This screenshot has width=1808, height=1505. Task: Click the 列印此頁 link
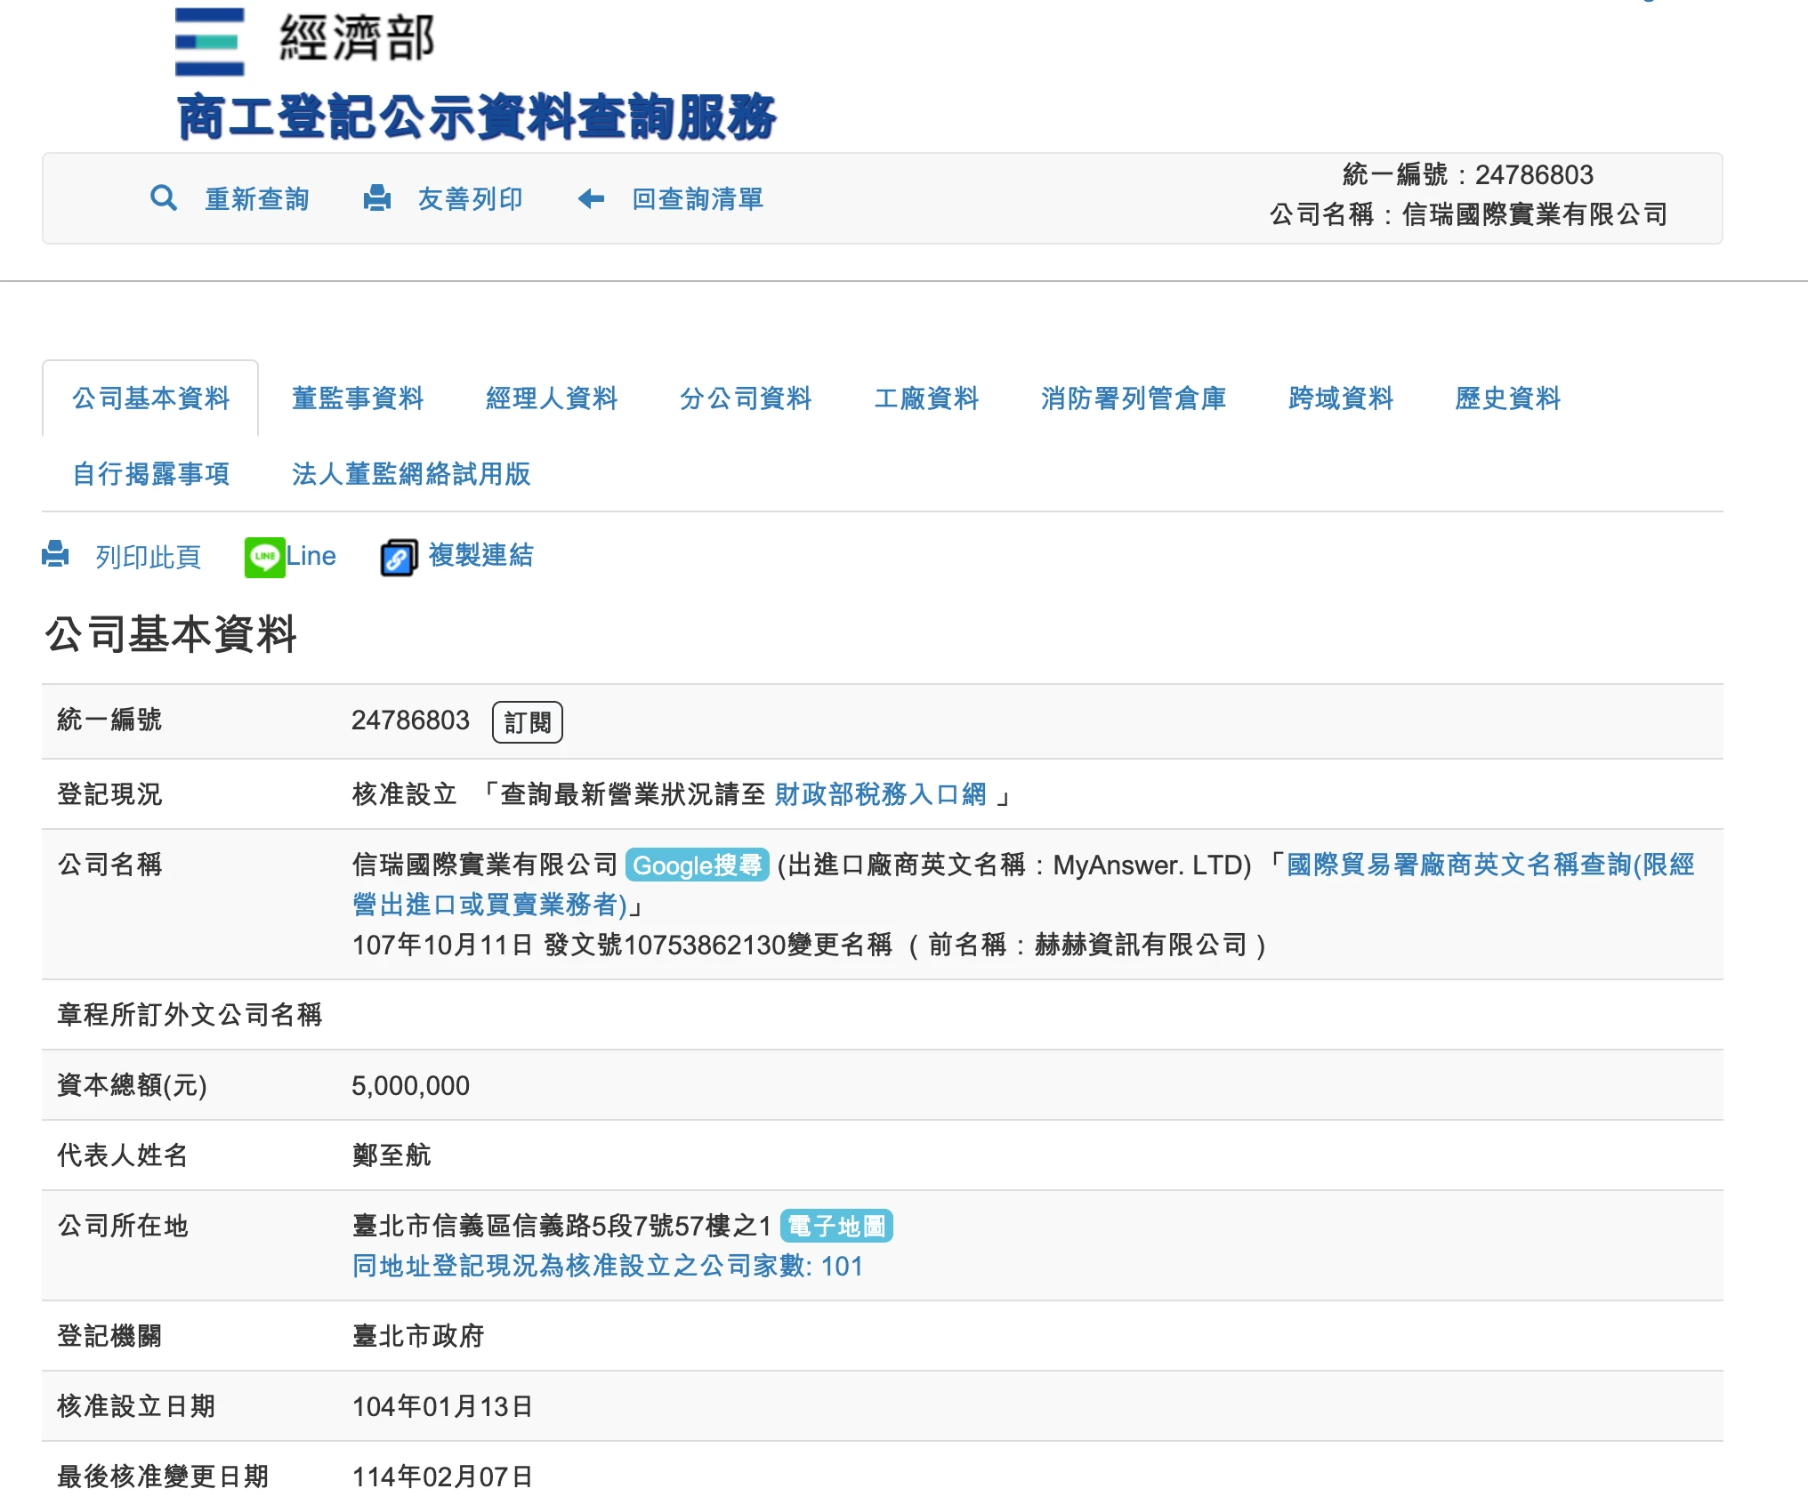coord(149,557)
